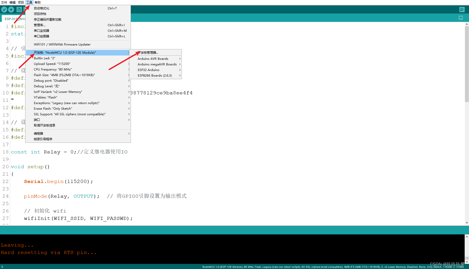Switch to the ESP-01S sketch tab
The height and width of the screenshot is (269, 469).
[x=14, y=19]
